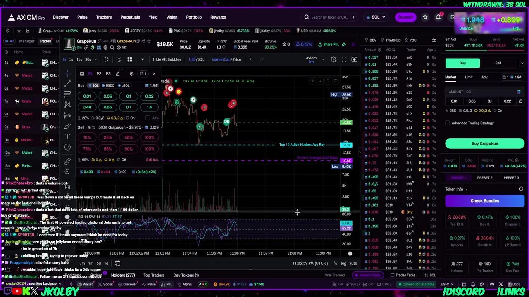Edit quick buy amounts pencil icon
Screen dimensions: 529x297
[x=520, y=101]
